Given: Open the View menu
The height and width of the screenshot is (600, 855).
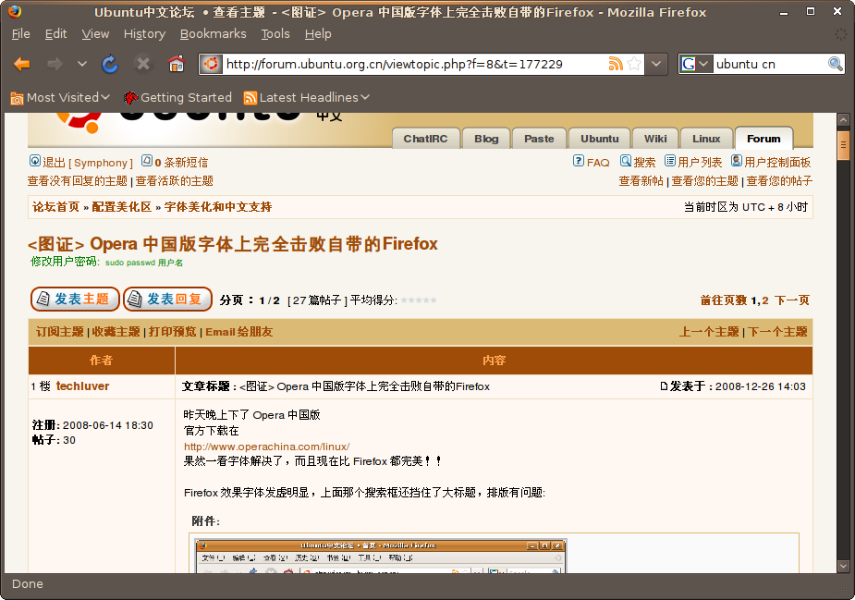Looking at the screenshot, I should [x=95, y=34].
